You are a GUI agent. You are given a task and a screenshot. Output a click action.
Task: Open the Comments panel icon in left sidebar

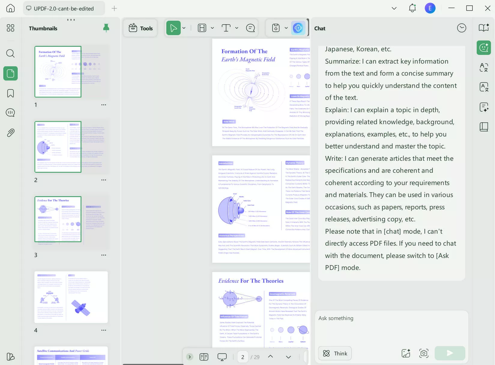pyautogui.click(x=11, y=113)
